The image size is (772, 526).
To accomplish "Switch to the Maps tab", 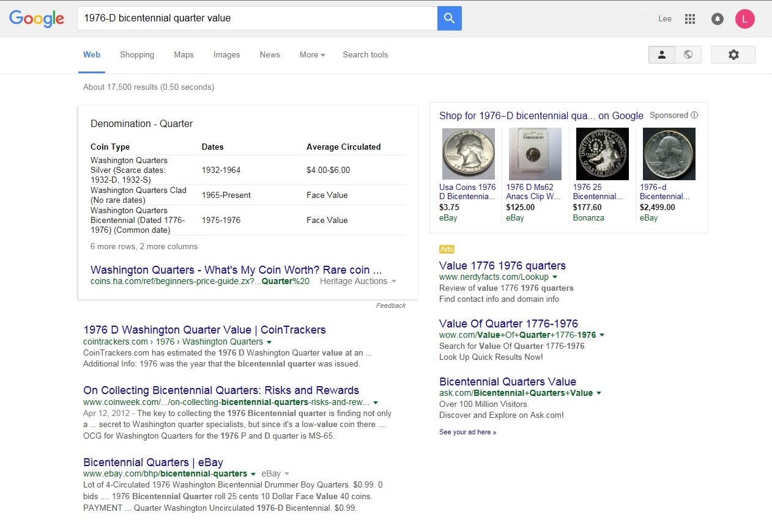I will click(184, 55).
